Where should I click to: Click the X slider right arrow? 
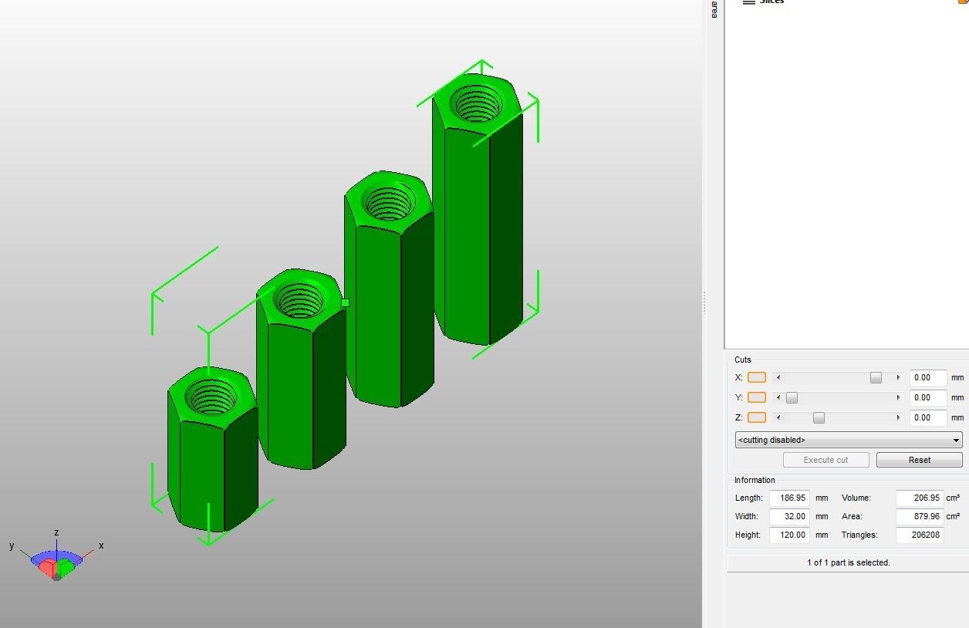point(898,377)
